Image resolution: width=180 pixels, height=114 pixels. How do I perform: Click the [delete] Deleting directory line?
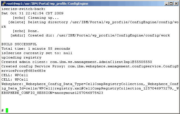tap(91, 22)
